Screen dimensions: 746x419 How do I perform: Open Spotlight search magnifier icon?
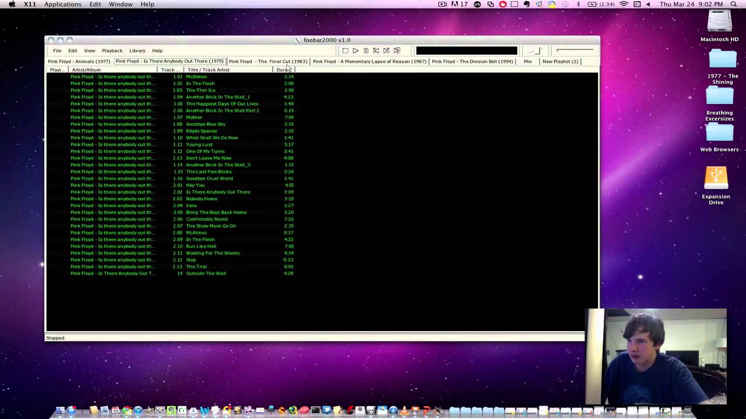coord(733,4)
